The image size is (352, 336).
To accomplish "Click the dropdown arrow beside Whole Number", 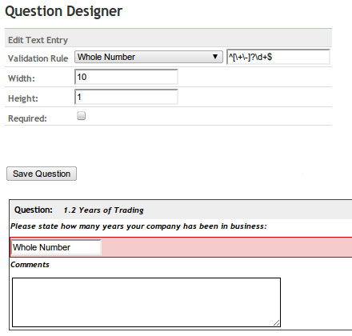I will pyautogui.click(x=215, y=57).
